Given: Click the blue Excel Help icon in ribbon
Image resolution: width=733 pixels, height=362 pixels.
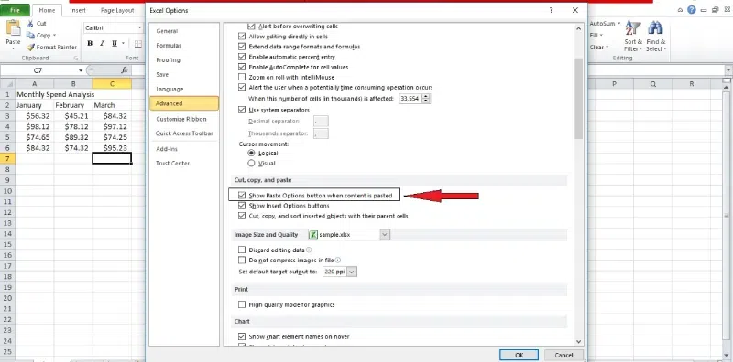Looking at the screenshot, I should [x=692, y=10].
